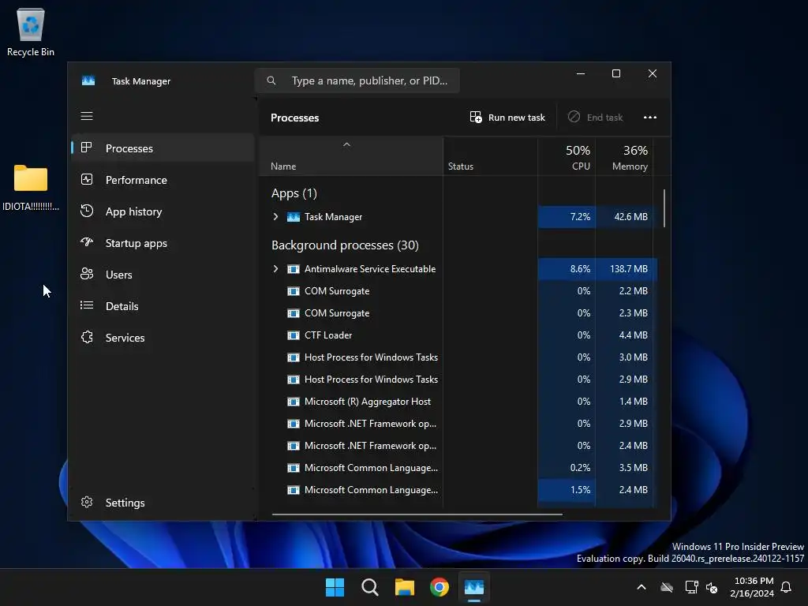The image size is (808, 606).
Task: Click the App history clock icon
Action: pyautogui.click(x=87, y=211)
